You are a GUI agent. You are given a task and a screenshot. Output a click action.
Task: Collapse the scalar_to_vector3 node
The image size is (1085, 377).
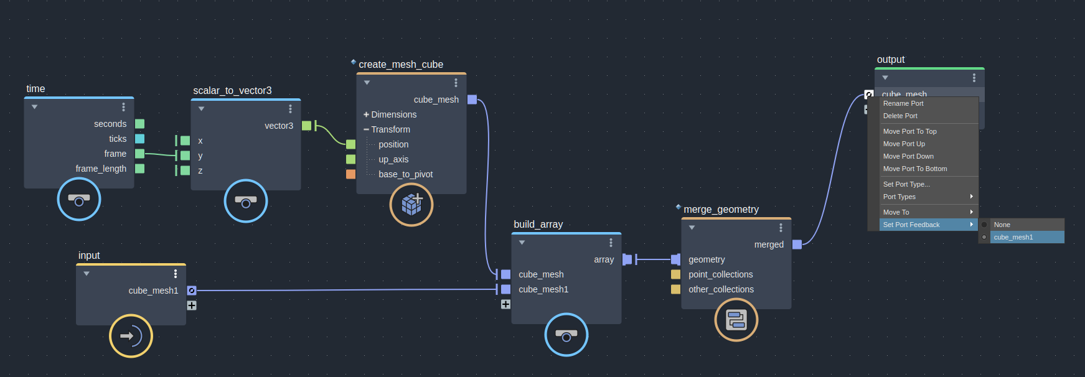pos(201,109)
